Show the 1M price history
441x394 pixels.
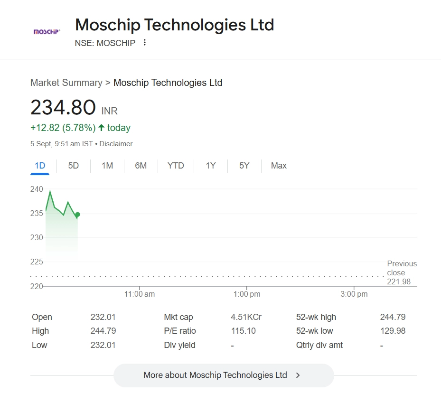coord(107,166)
